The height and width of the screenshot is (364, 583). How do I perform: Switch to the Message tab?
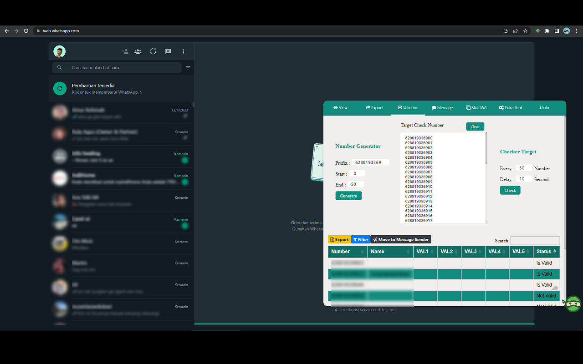tap(442, 108)
